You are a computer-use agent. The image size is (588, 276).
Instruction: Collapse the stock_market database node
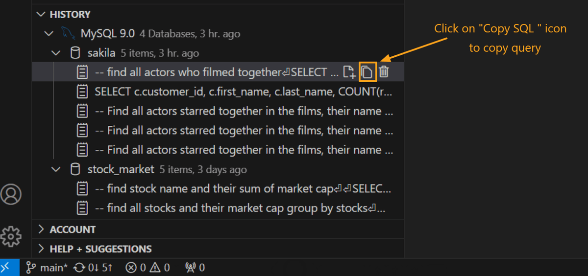[x=56, y=170]
